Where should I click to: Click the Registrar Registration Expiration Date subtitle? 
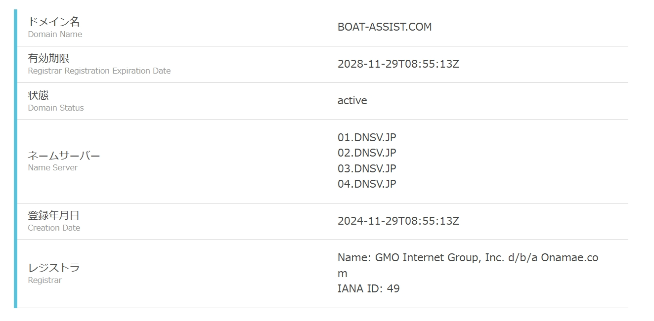tap(99, 71)
